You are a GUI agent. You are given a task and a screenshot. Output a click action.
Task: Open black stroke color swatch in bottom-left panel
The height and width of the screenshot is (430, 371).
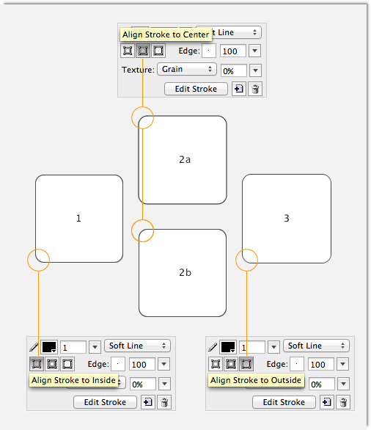49,347
